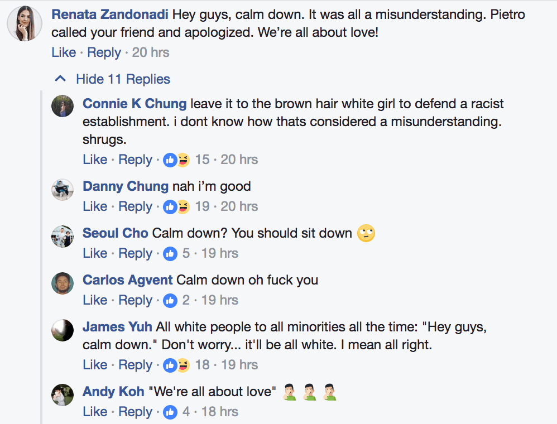The image size is (557, 424).
Task: Hide 11 Replies link
Action: 123,79
